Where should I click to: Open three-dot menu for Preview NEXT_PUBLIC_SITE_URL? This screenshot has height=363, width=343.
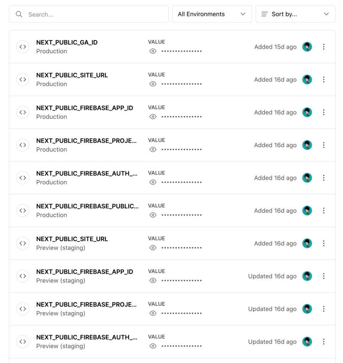coord(323,243)
